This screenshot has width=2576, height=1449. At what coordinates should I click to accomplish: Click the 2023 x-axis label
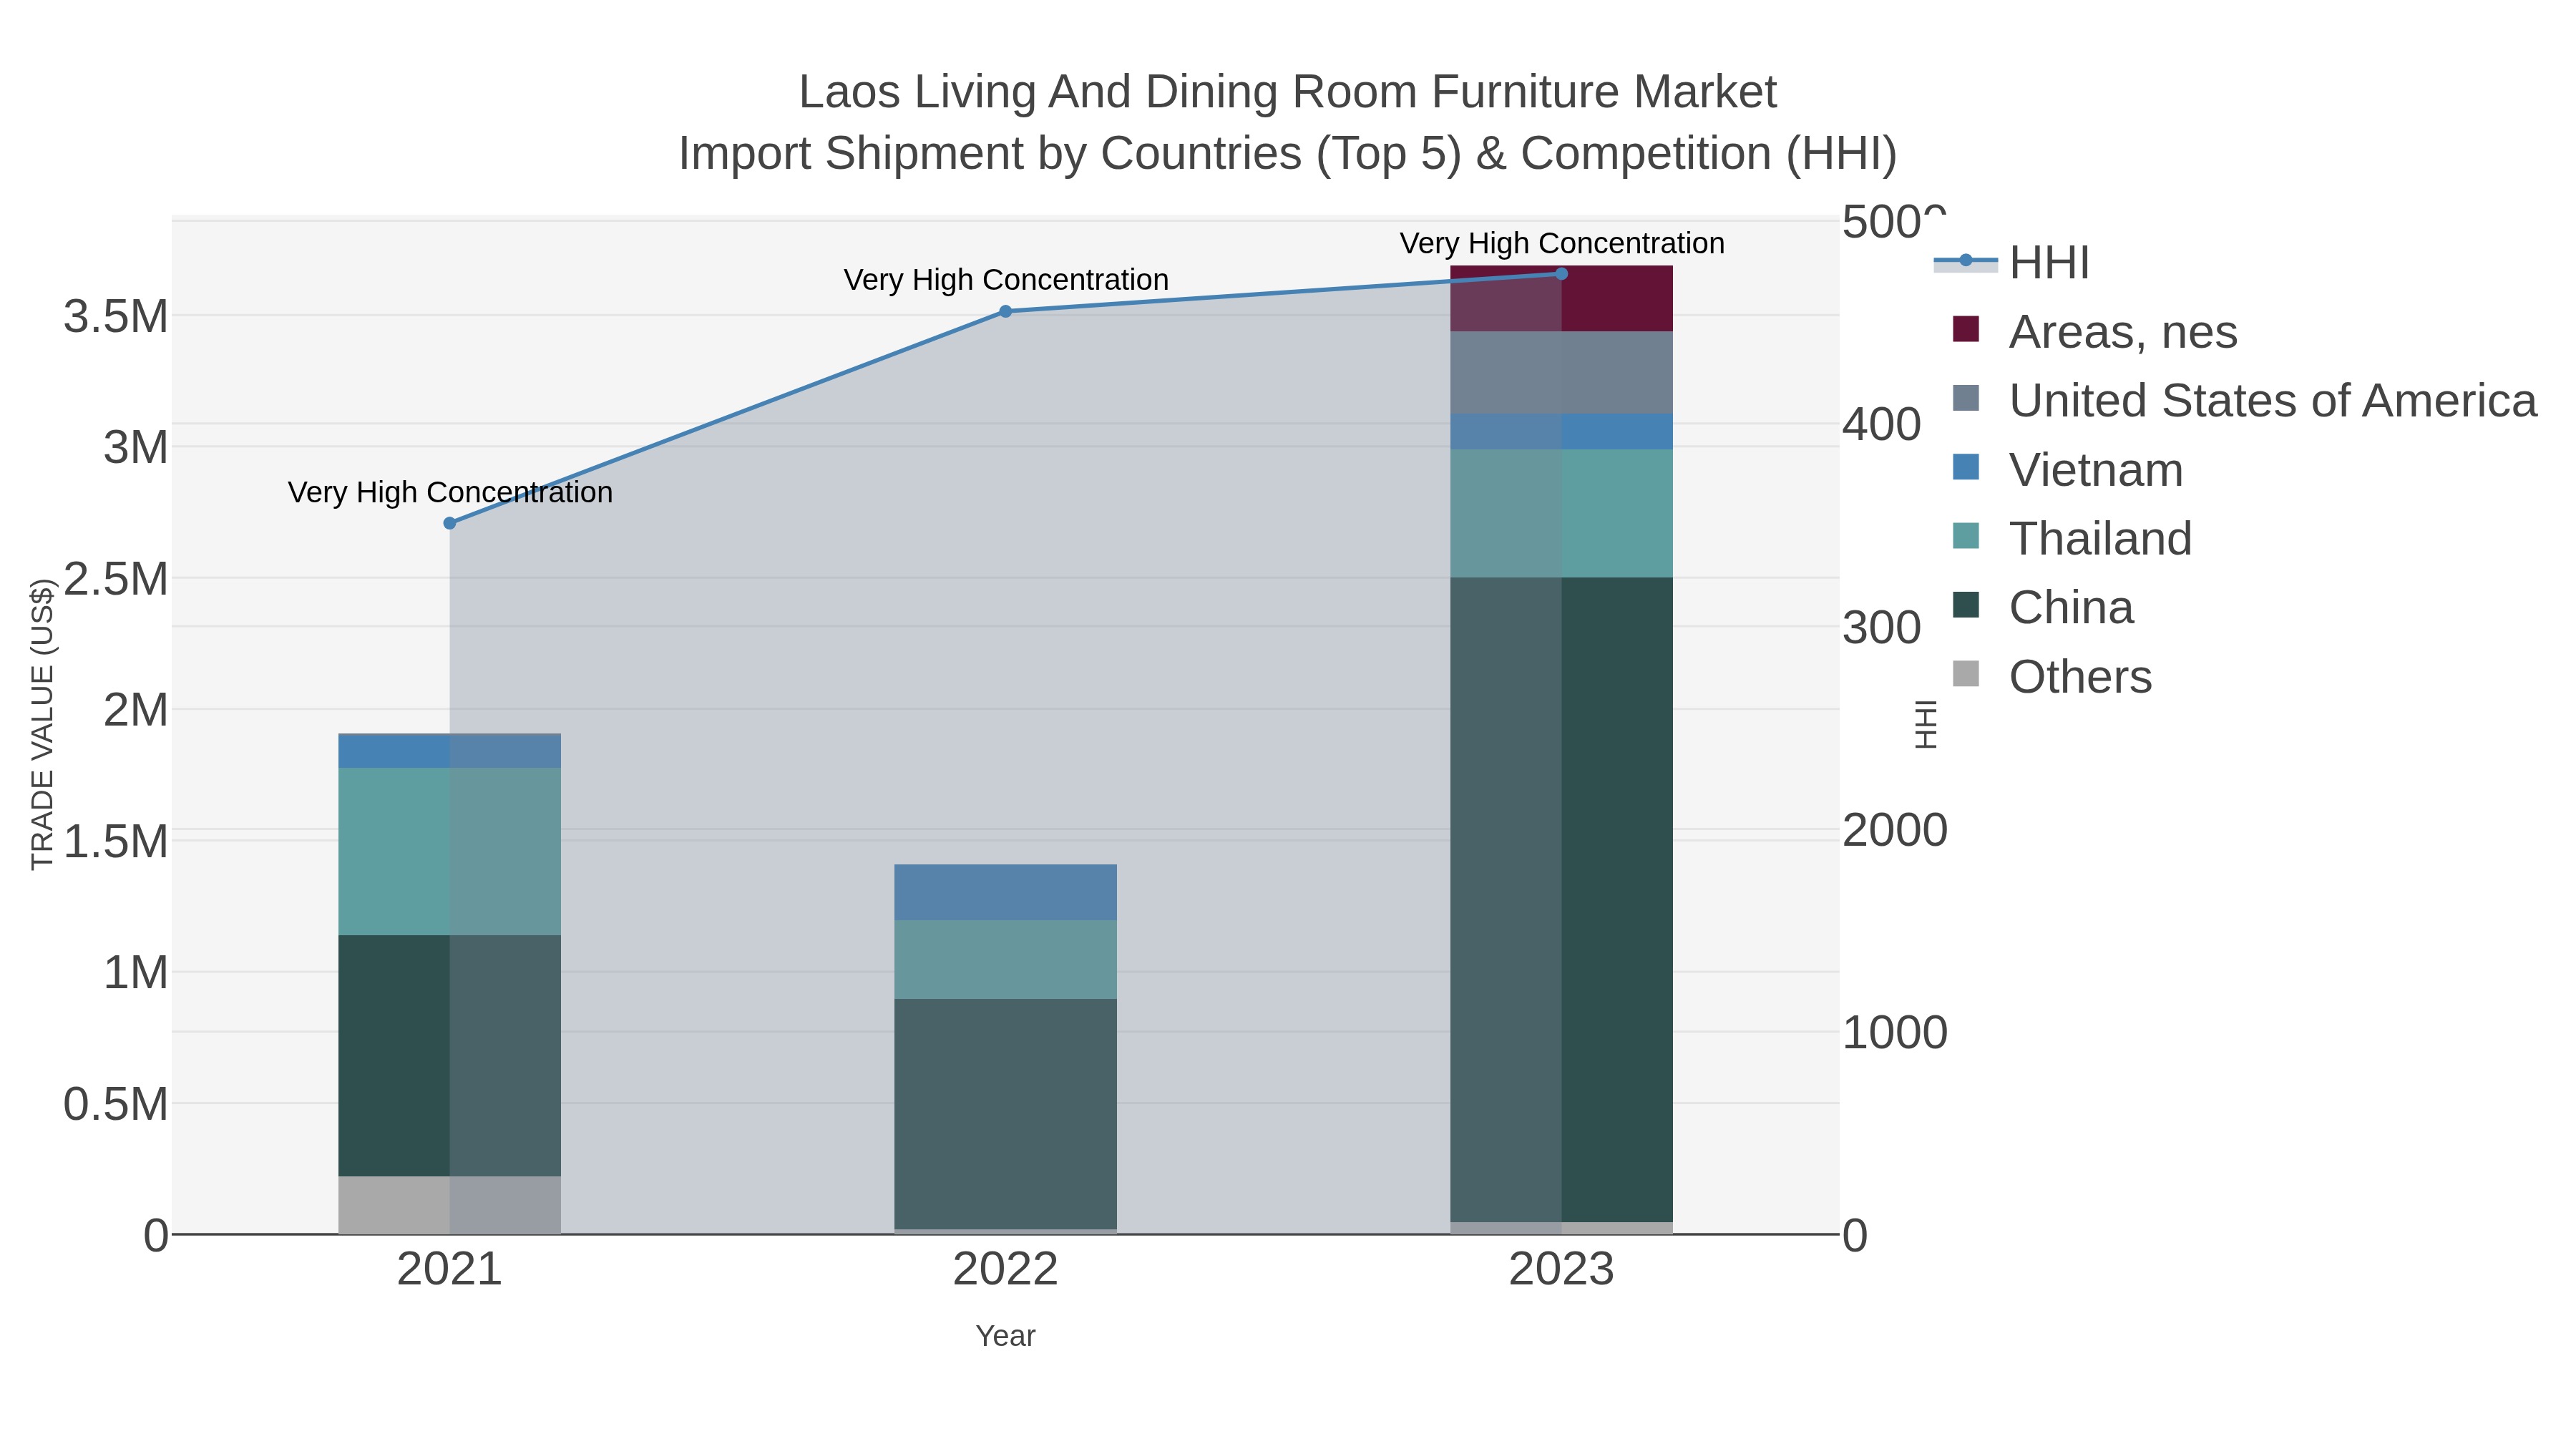point(1562,1270)
